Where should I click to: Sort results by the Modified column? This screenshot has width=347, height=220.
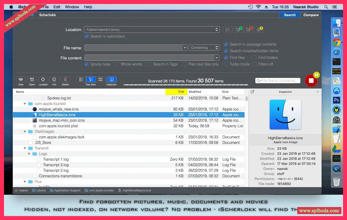tap(195, 92)
